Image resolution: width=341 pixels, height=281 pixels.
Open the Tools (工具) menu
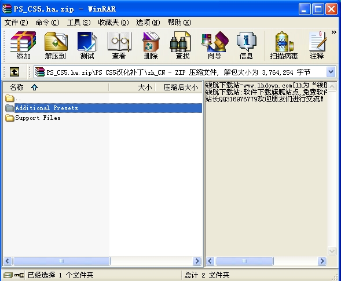click(x=79, y=23)
